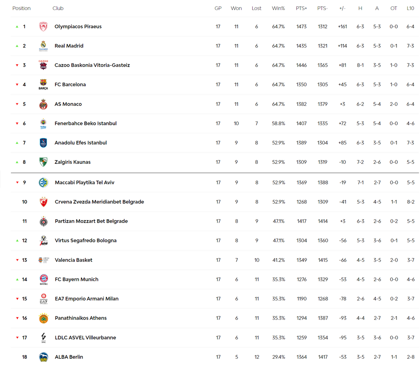Open the Partizan Mozzart Bet Belgrade link
This screenshot has width=420, height=368.
pyautogui.click(x=91, y=221)
